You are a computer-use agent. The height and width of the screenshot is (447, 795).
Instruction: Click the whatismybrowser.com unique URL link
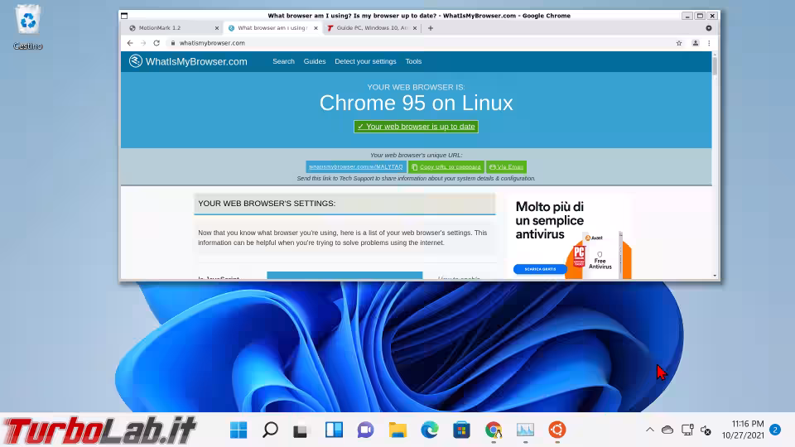pos(355,166)
